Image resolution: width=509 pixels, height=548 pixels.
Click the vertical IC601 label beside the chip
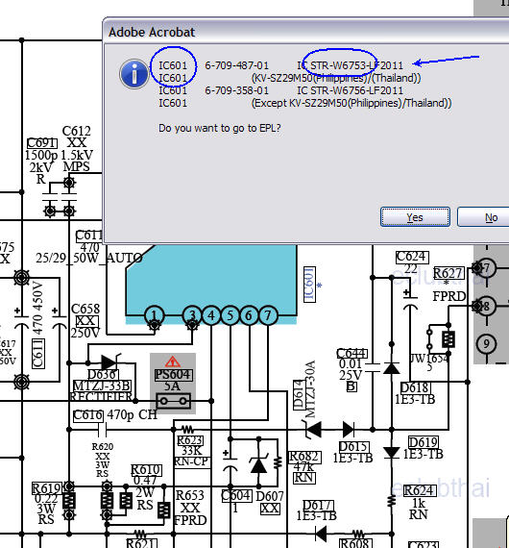point(309,285)
